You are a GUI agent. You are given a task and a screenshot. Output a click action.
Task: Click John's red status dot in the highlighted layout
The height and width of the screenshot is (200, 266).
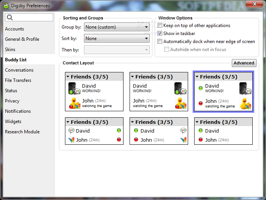[x=201, y=103]
